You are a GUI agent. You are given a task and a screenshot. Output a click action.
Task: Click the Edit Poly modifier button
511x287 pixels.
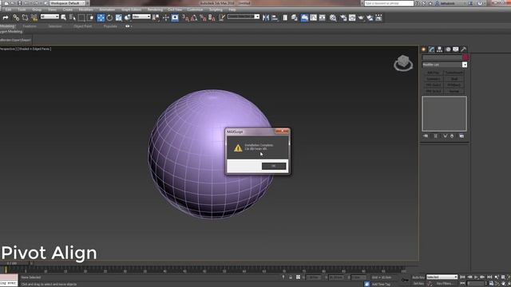[433, 73]
